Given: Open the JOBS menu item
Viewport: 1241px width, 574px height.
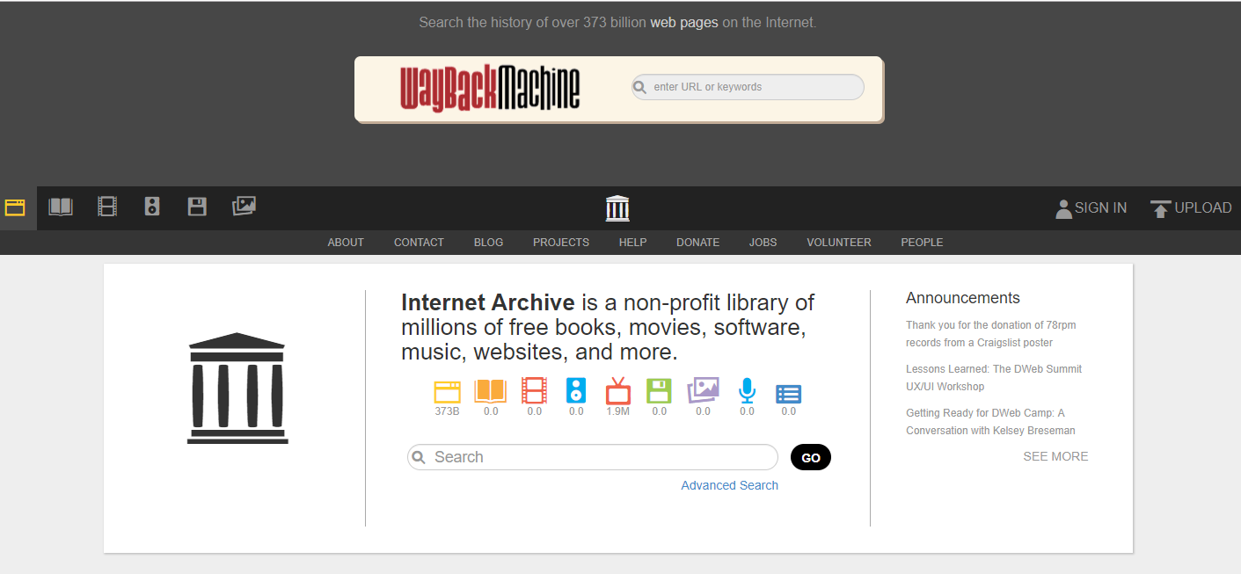Looking at the screenshot, I should pyautogui.click(x=763, y=243).
